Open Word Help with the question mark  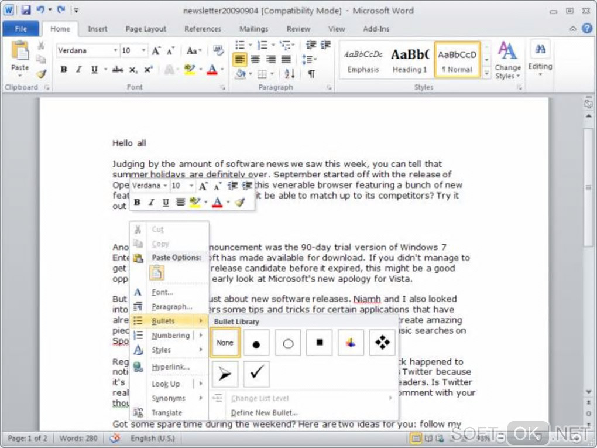click(x=587, y=28)
